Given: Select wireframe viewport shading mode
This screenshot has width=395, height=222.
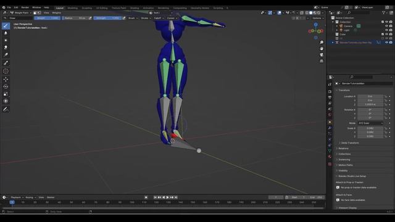Looking at the screenshot, I should (307, 13).
